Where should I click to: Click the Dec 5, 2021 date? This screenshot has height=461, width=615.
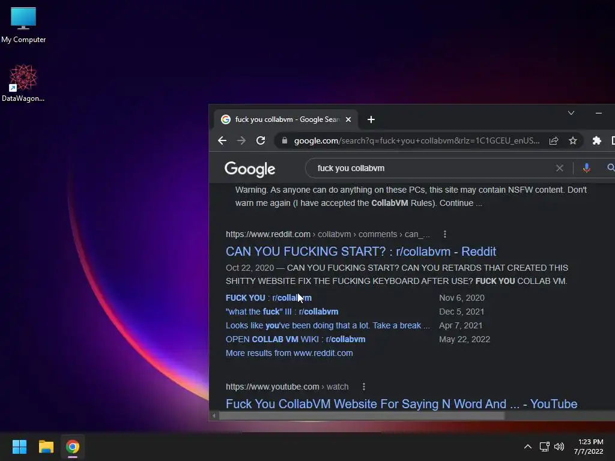click(462, 312)
